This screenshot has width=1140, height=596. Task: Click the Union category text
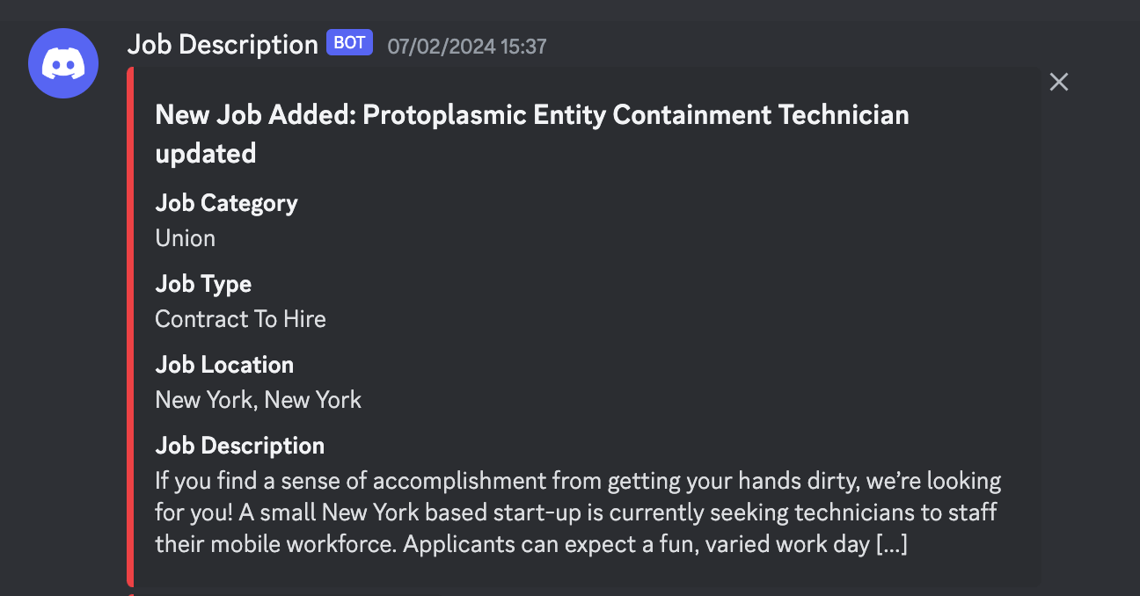pyautogui.click(x=185, y=237)
